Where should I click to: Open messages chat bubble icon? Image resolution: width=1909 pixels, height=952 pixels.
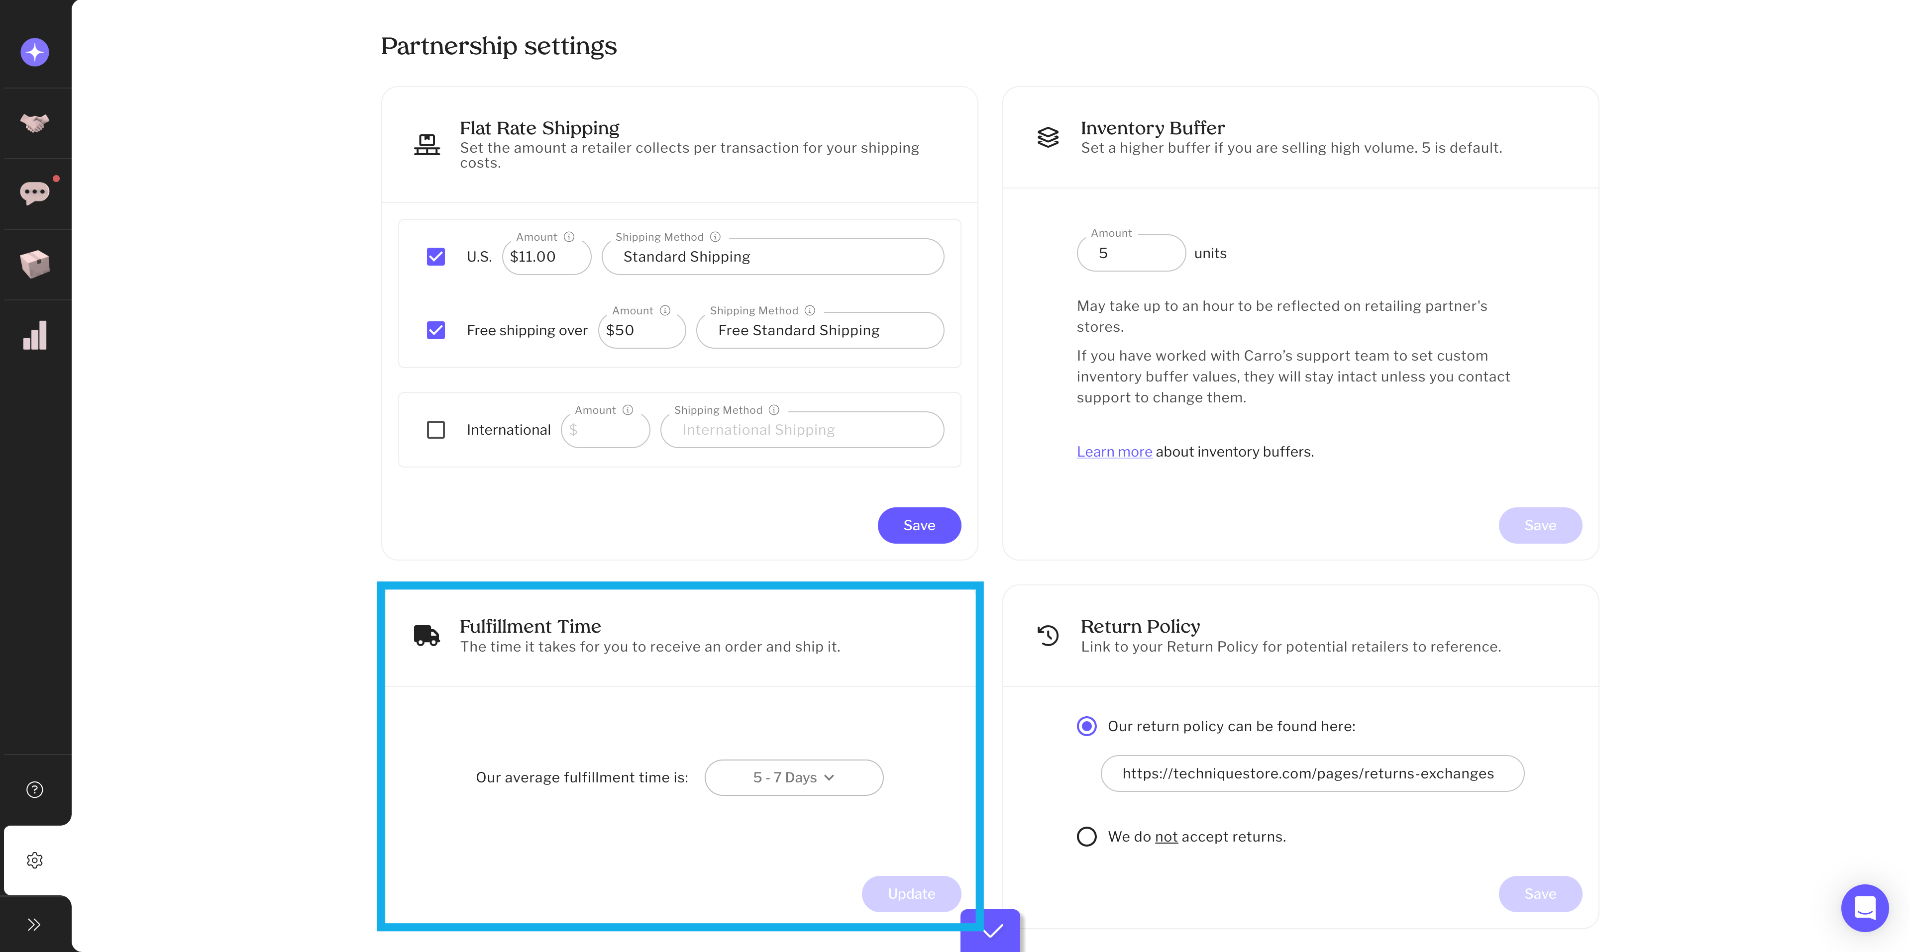pos(35,193)
